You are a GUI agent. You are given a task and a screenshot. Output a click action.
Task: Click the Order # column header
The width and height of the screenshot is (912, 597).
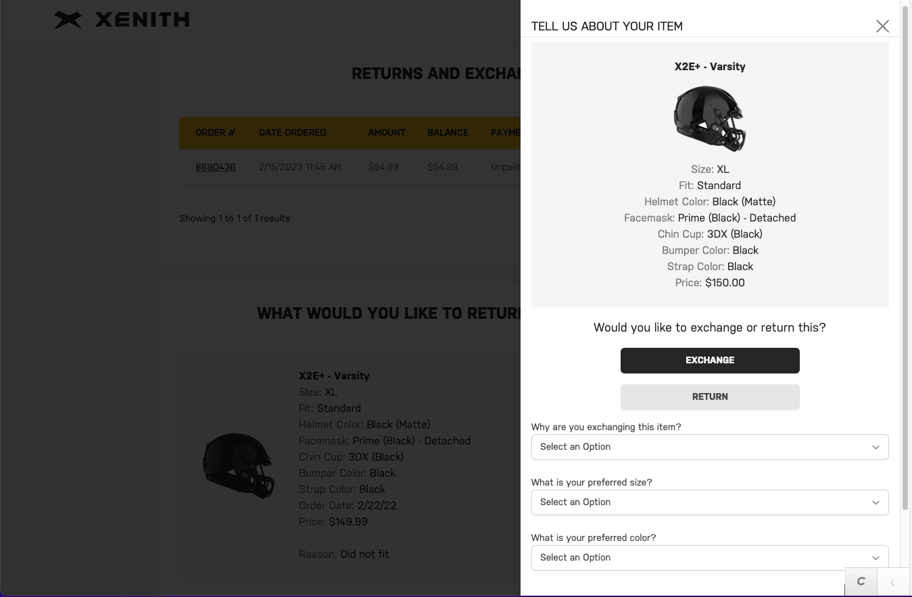click(215, 132)
